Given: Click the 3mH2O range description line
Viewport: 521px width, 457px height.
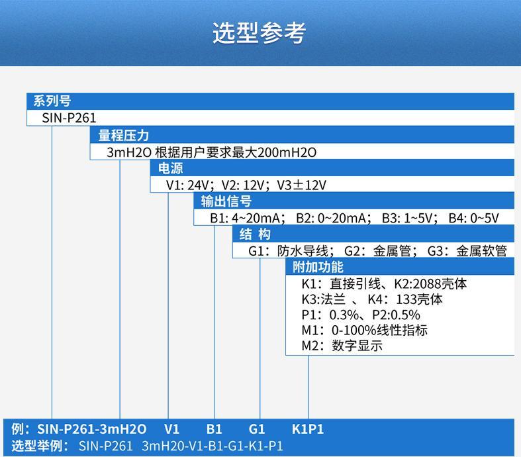Looking at the screenshot, I should coord(212,152).
